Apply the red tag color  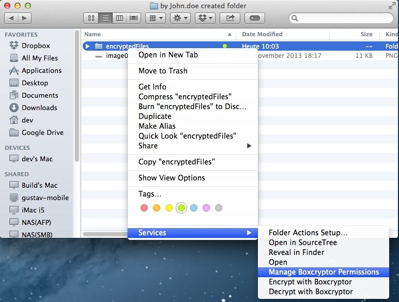click(x=144, y=208)
